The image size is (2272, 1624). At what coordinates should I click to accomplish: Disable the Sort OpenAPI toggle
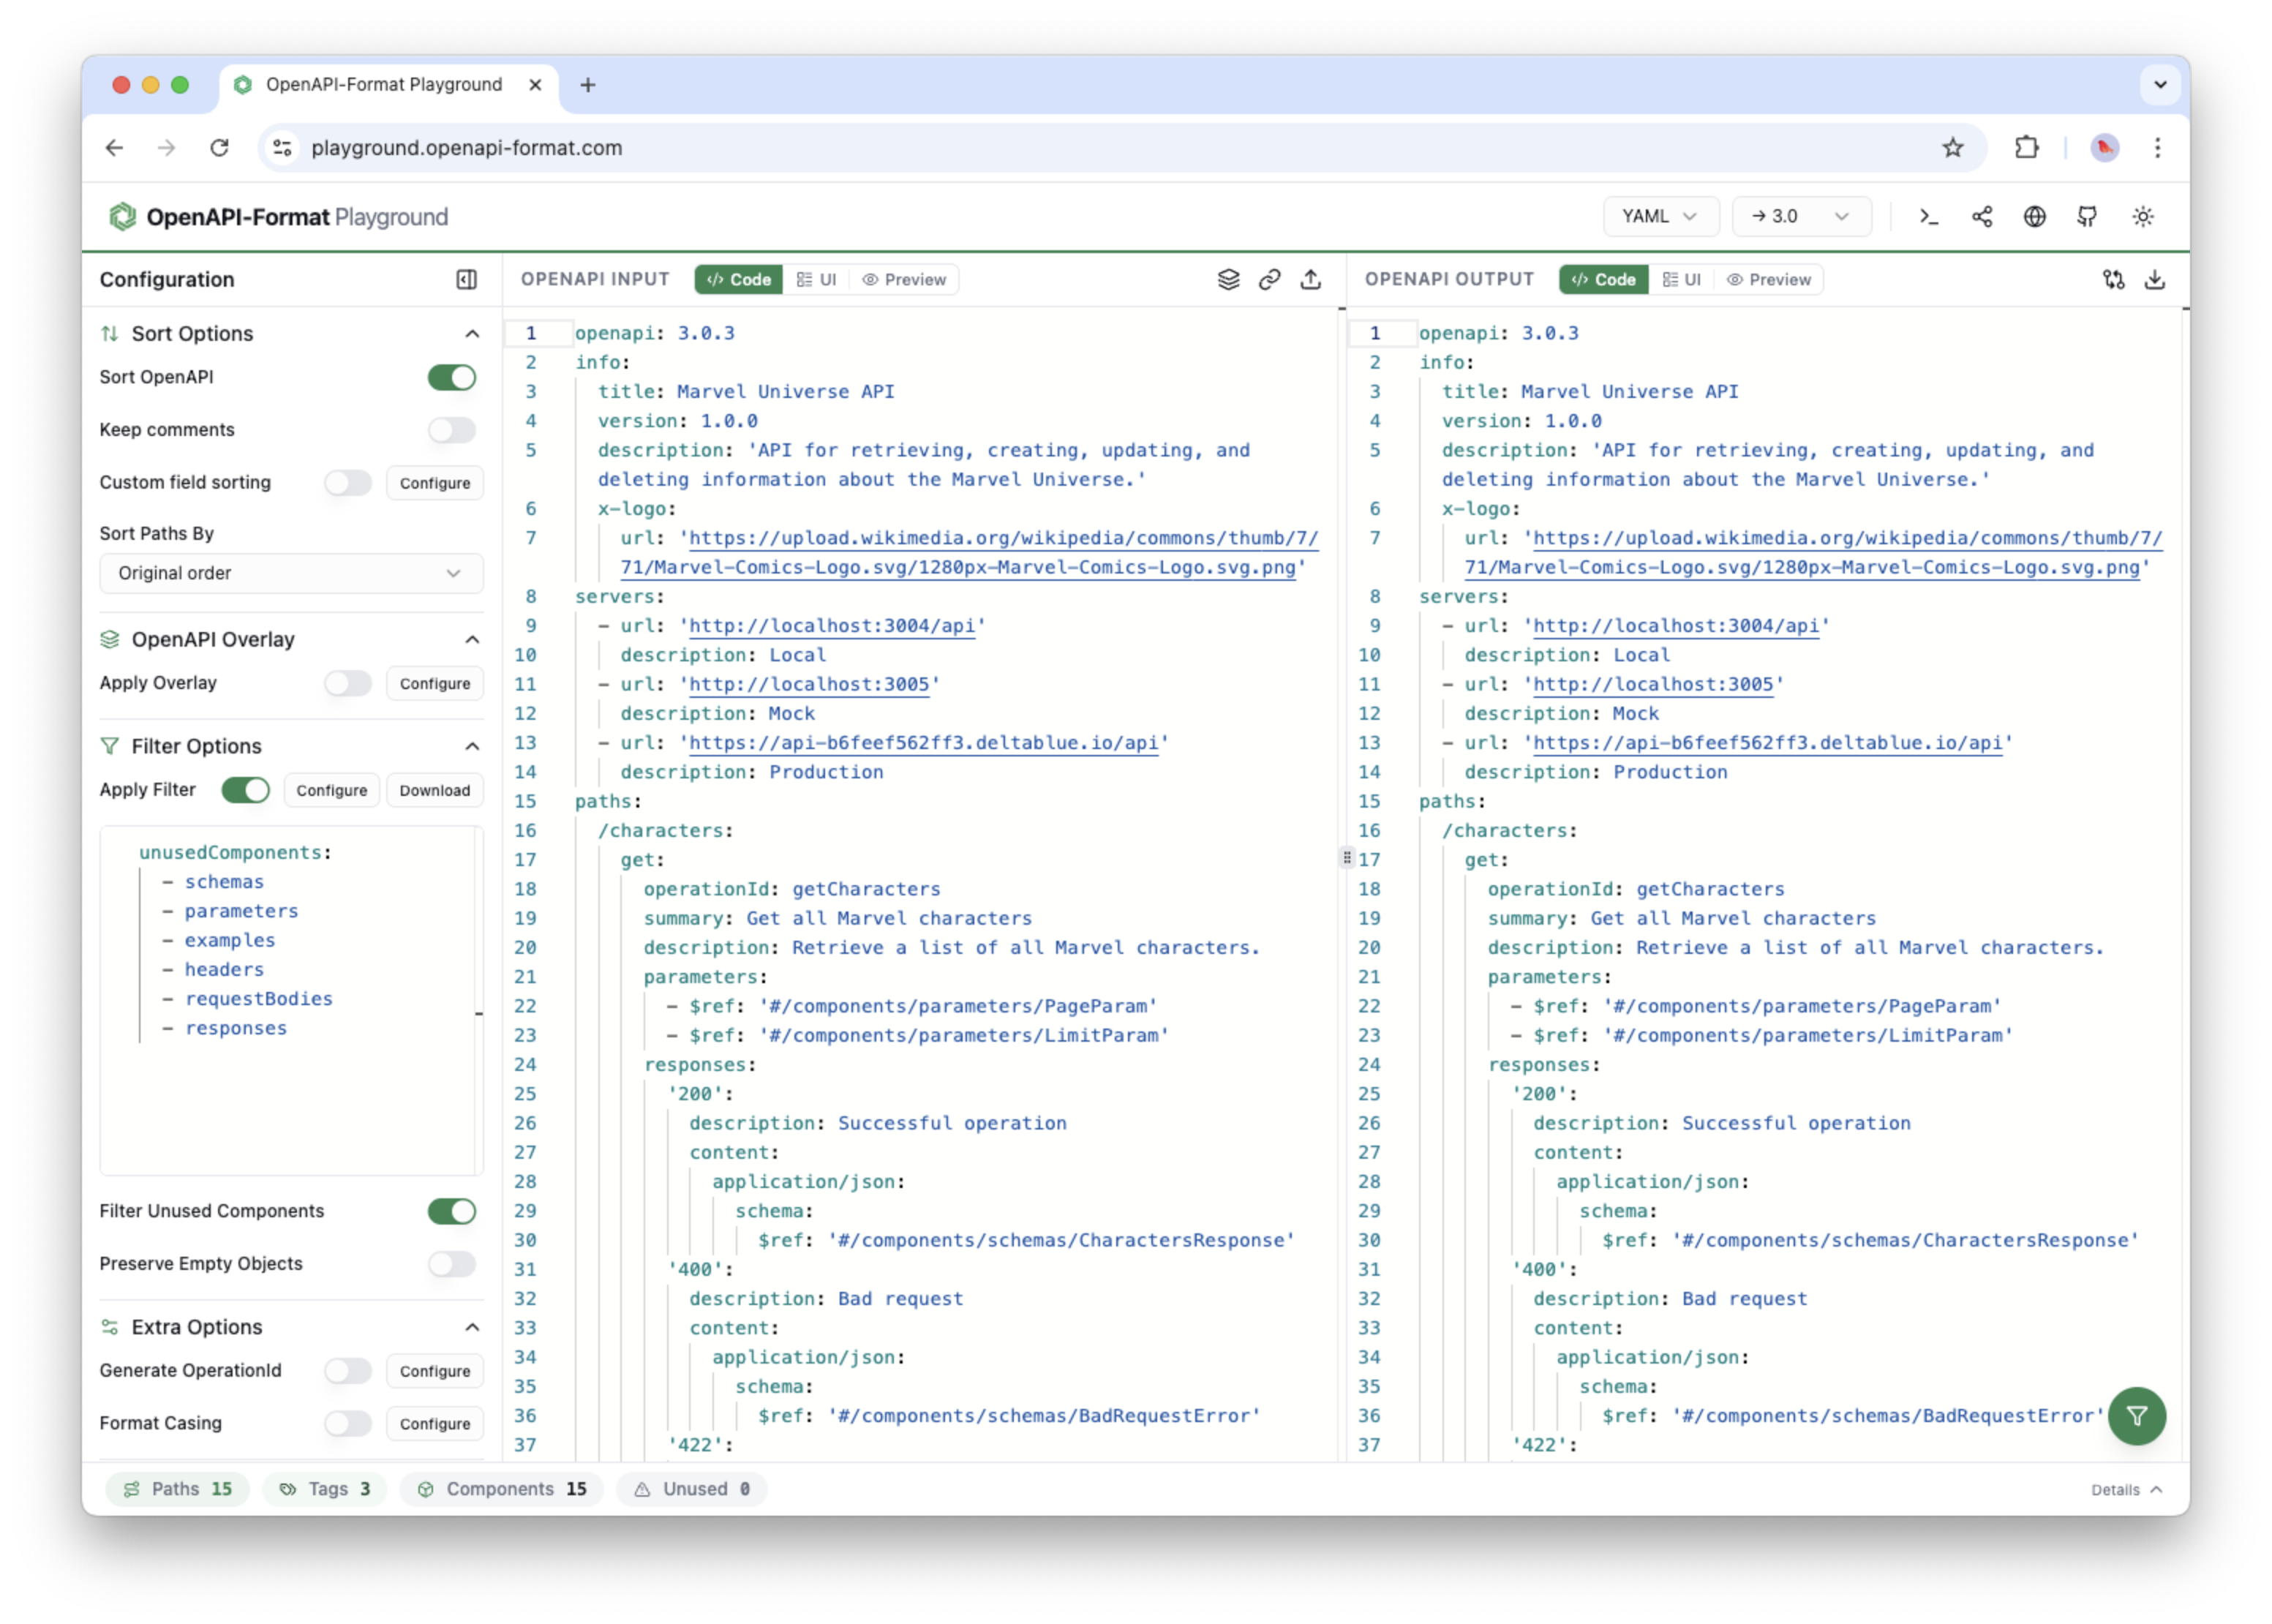tap(451, 377)
